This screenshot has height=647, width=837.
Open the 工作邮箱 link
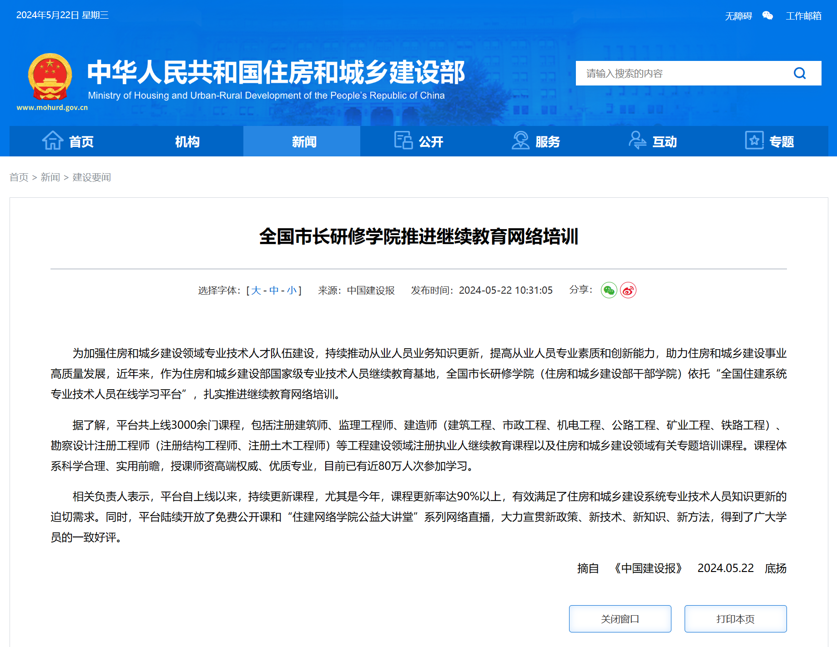click(x=803, y=16)
